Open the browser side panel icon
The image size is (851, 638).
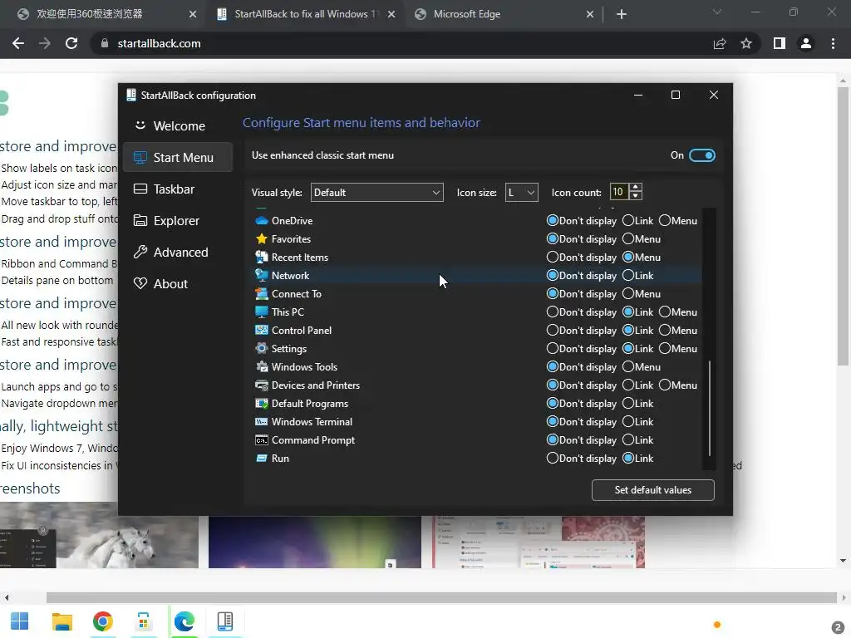pos(780,43)
